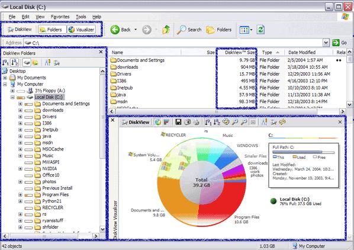Click the Print icon in Visualizer toolbar
354x250 pixels.
point(197,122)
